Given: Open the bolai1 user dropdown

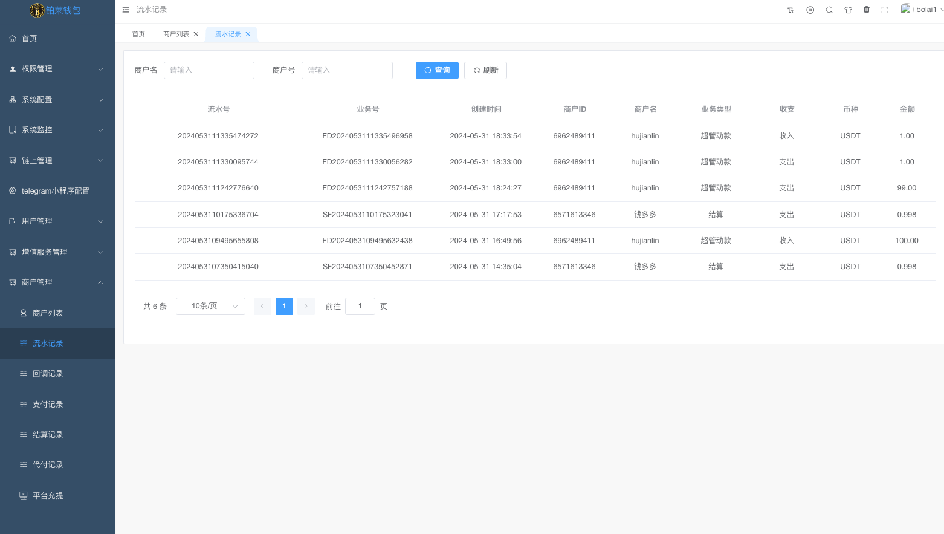Looking at the screenshot, I should (x=921, y=10).
